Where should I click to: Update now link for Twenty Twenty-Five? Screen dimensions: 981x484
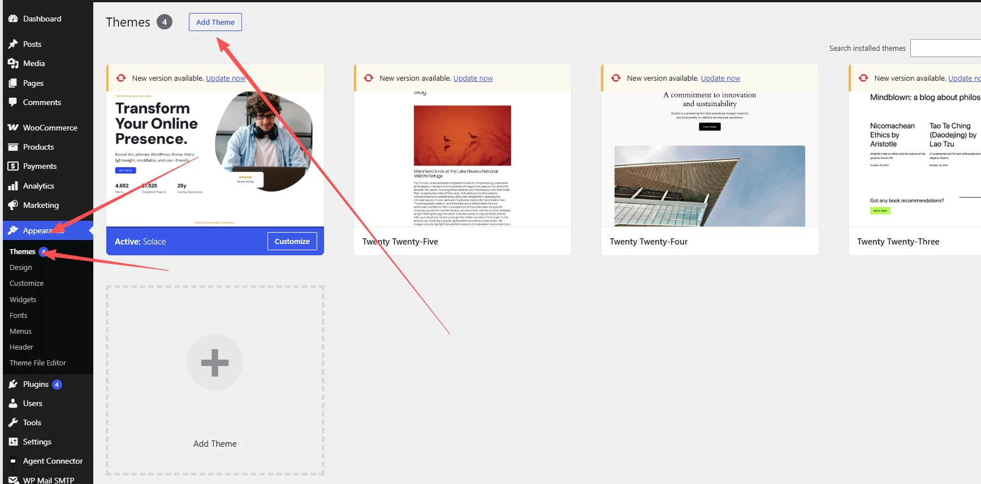473,78
